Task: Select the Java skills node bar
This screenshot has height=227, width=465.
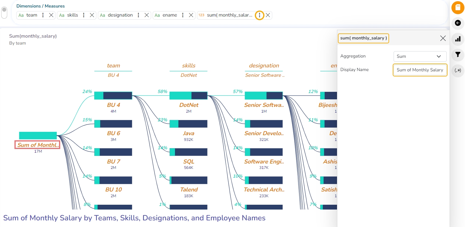Action: point(189,124)
